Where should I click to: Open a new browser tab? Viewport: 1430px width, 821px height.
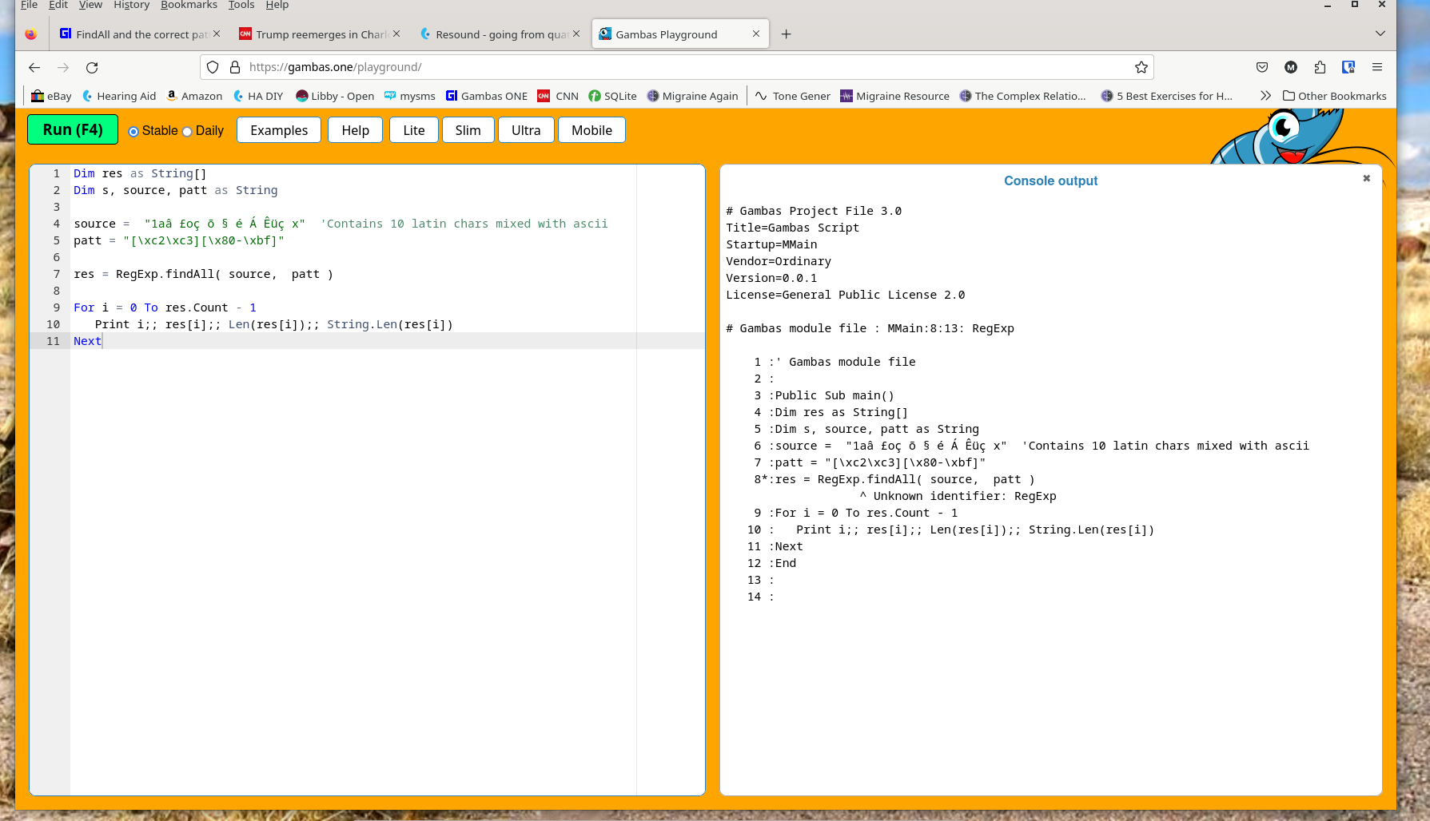pos(786,34)
